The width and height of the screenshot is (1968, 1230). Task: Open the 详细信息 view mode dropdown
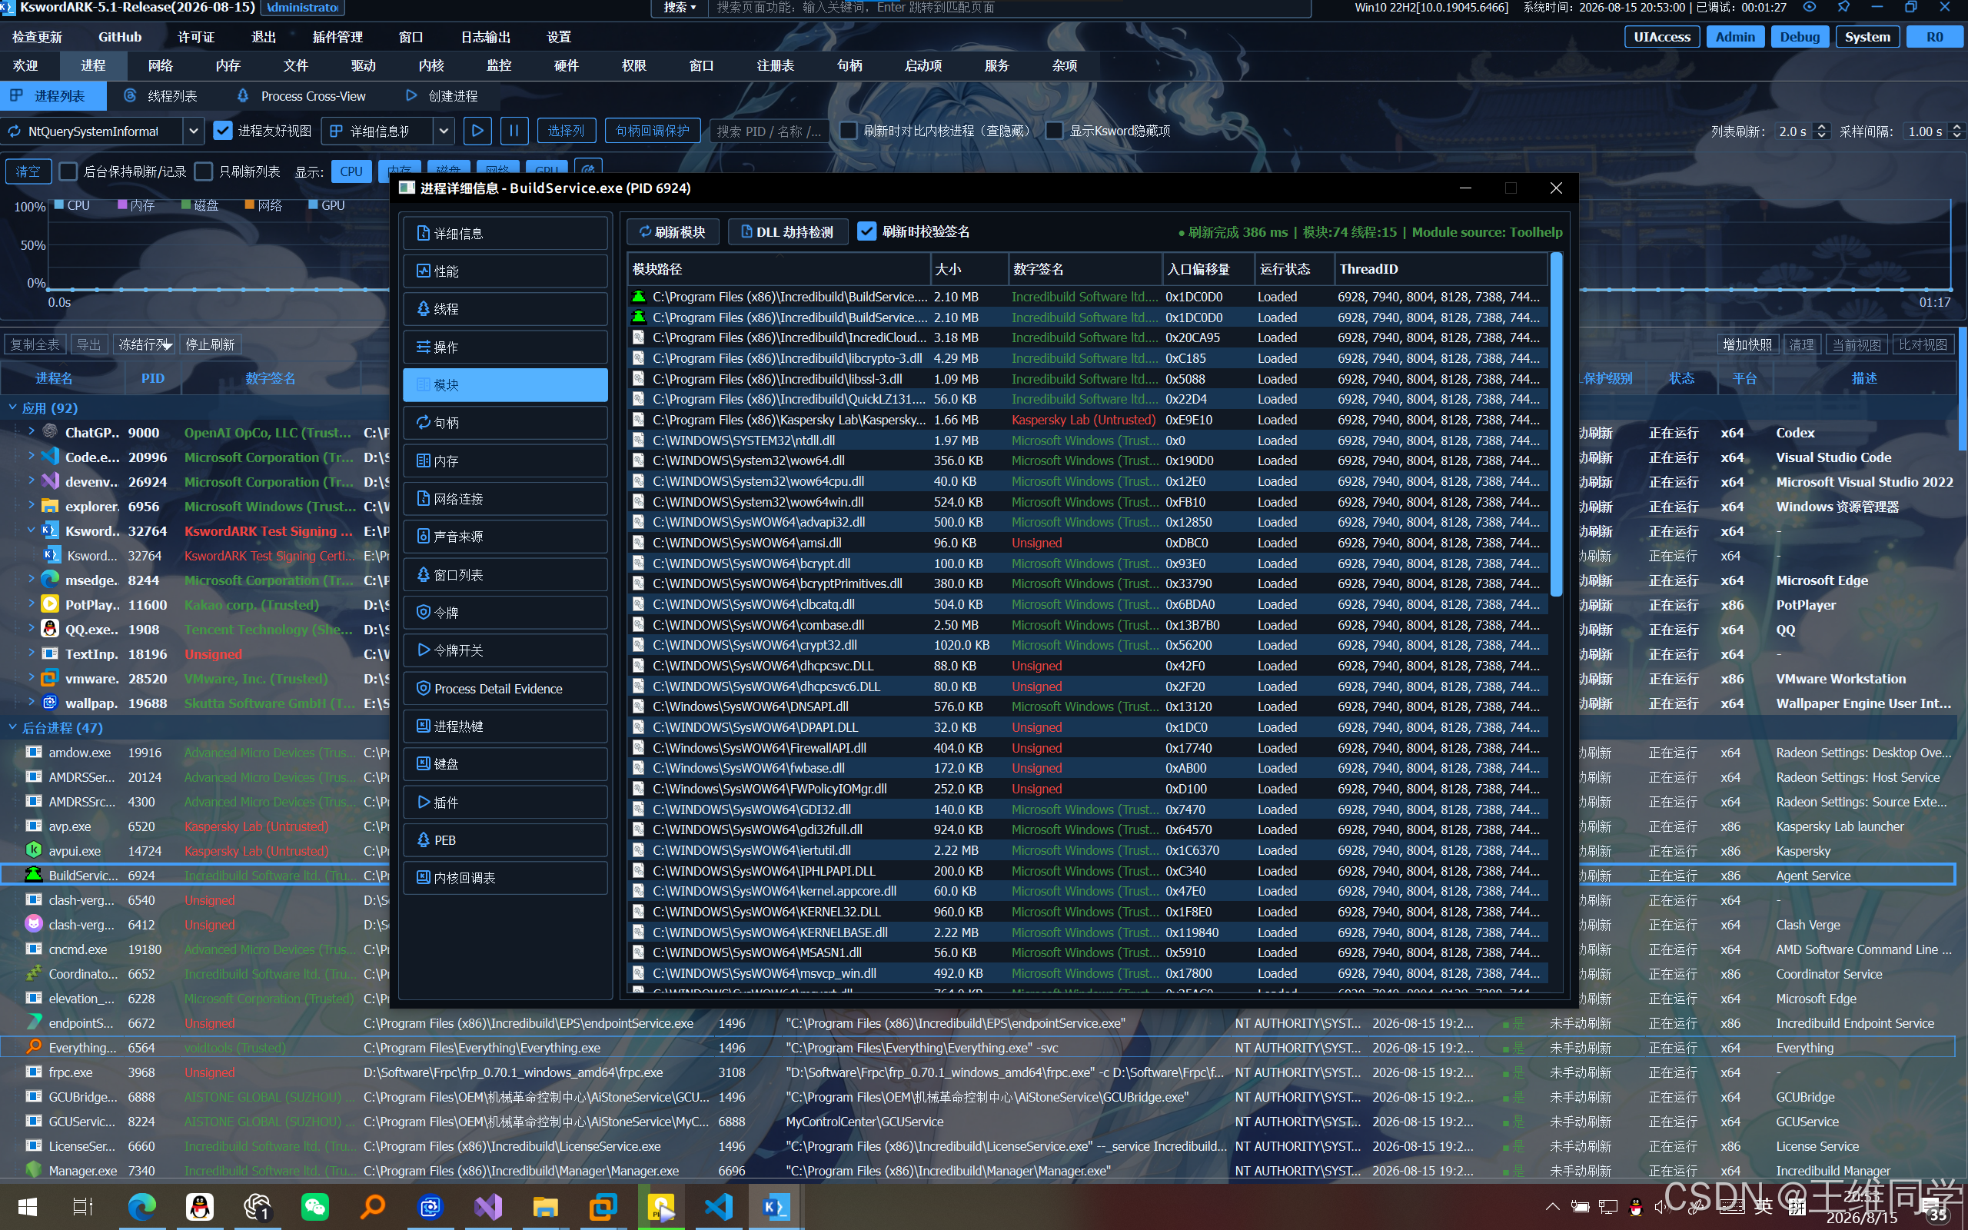point(444,131)
